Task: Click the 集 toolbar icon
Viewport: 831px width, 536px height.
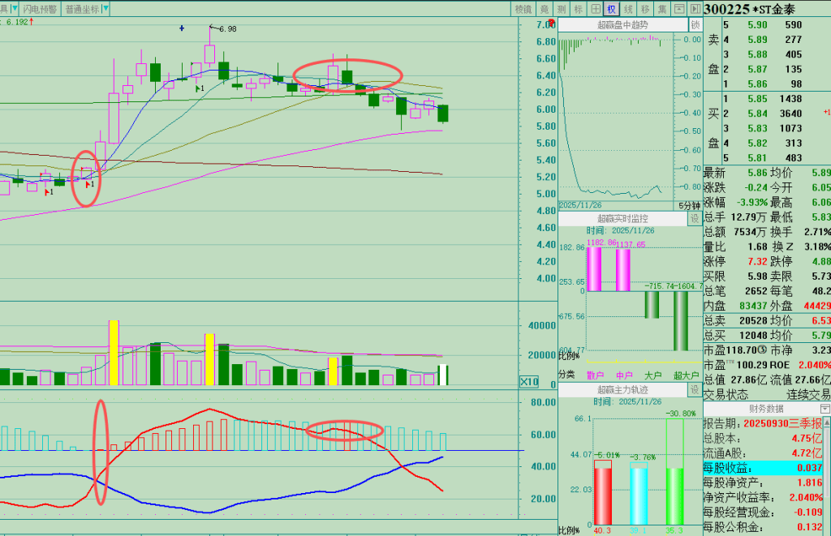Action: click(661, 9)
